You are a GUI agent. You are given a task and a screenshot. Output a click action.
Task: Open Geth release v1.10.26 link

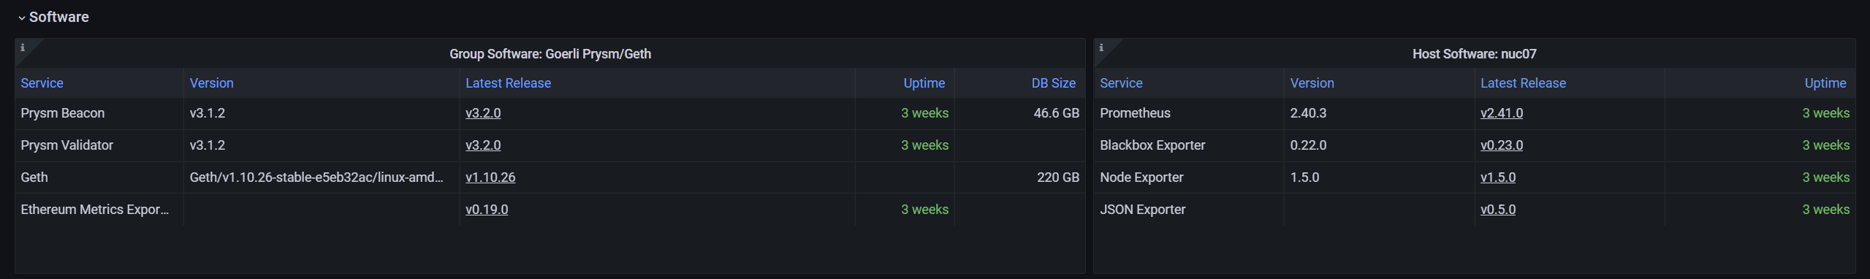click(x=490, y=177)
